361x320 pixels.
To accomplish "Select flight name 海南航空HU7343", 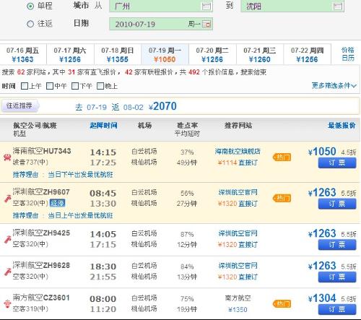I will 42,151.
